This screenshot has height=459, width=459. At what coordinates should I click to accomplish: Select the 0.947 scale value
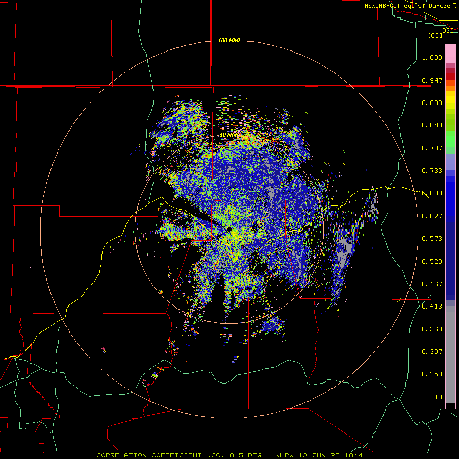(432, 80)
